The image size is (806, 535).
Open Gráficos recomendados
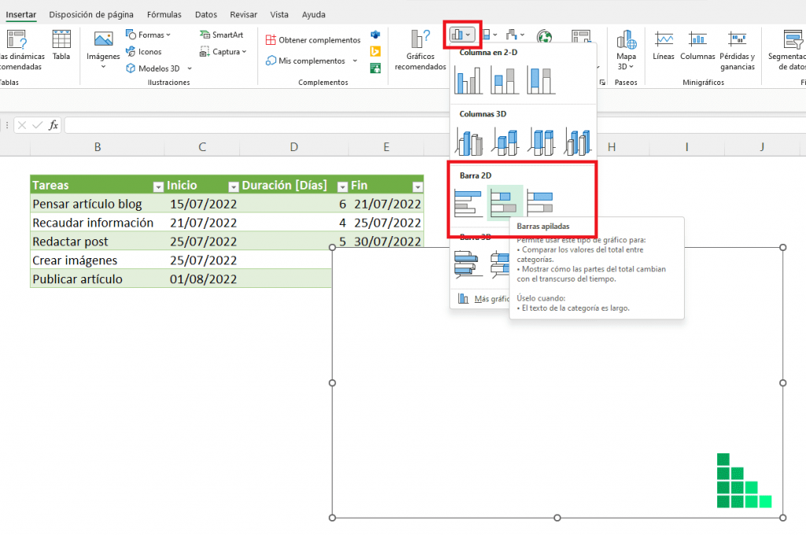(x=420, y=50)
